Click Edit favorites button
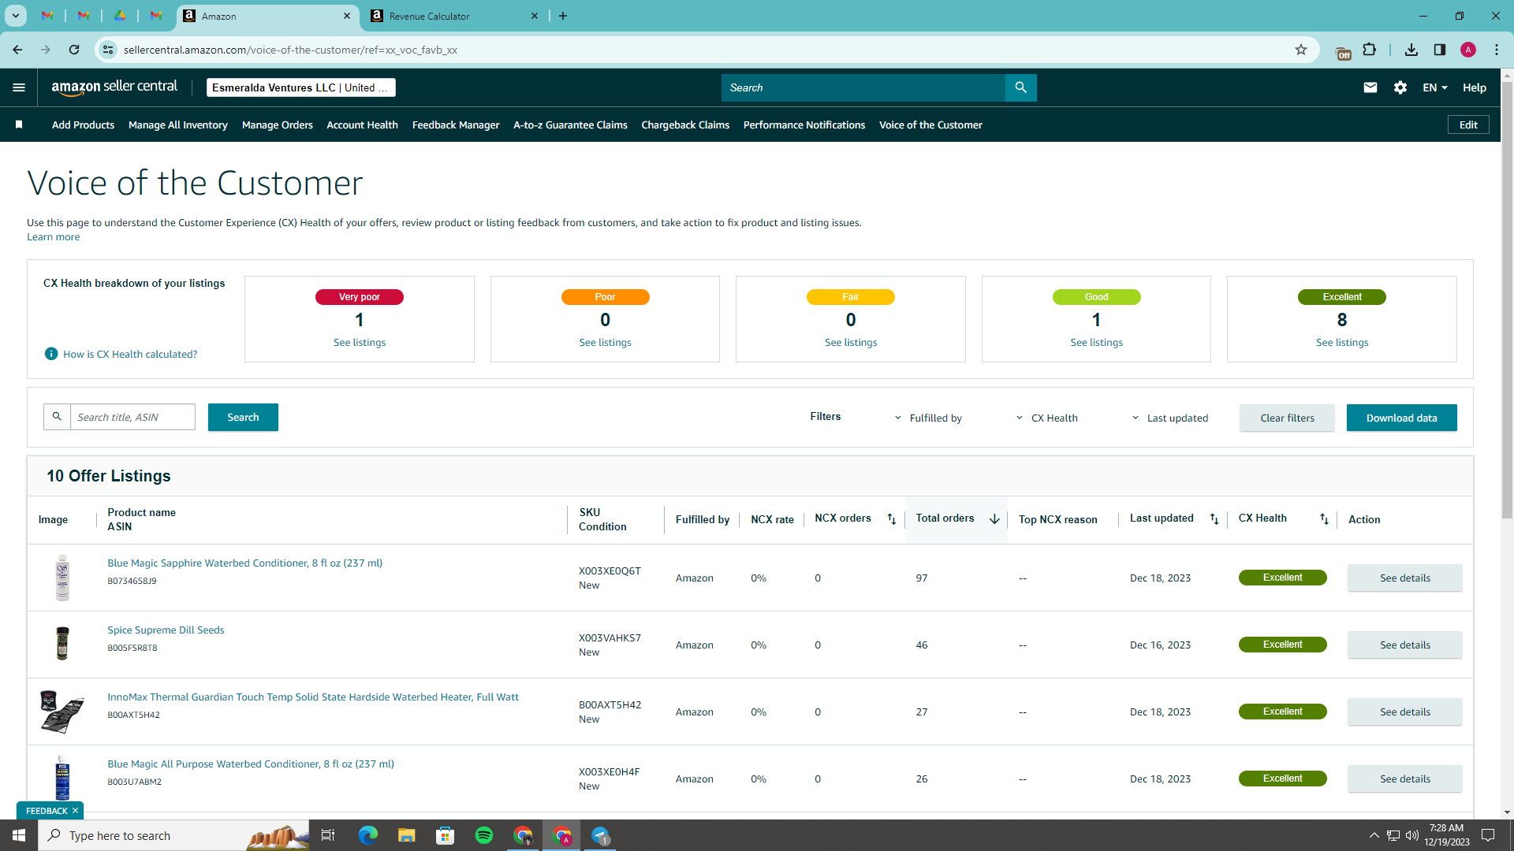The height and width of the screenshot is (851, 1514). click(x=1468, y=124)
